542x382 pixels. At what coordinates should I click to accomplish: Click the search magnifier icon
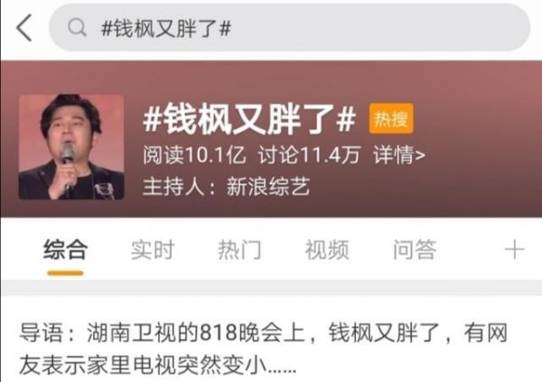coord(77,27)
